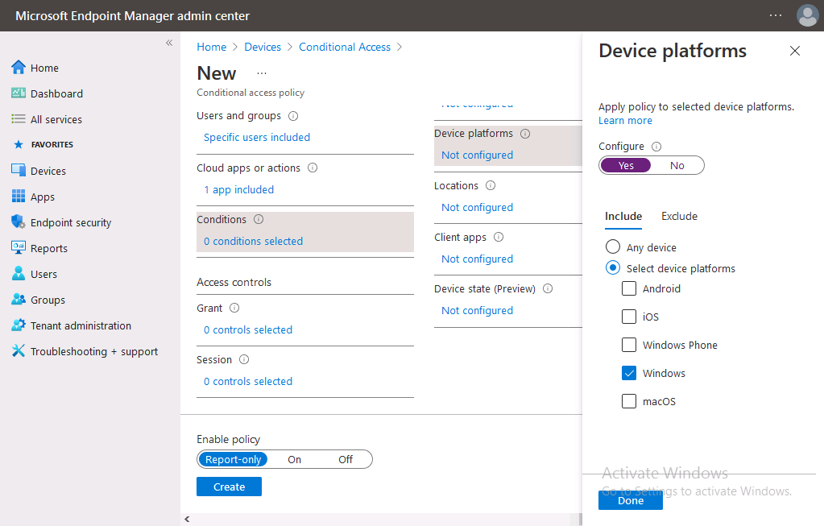Open Devices breadcrumb link
824x526 pixels.
[x=263, y=47]
